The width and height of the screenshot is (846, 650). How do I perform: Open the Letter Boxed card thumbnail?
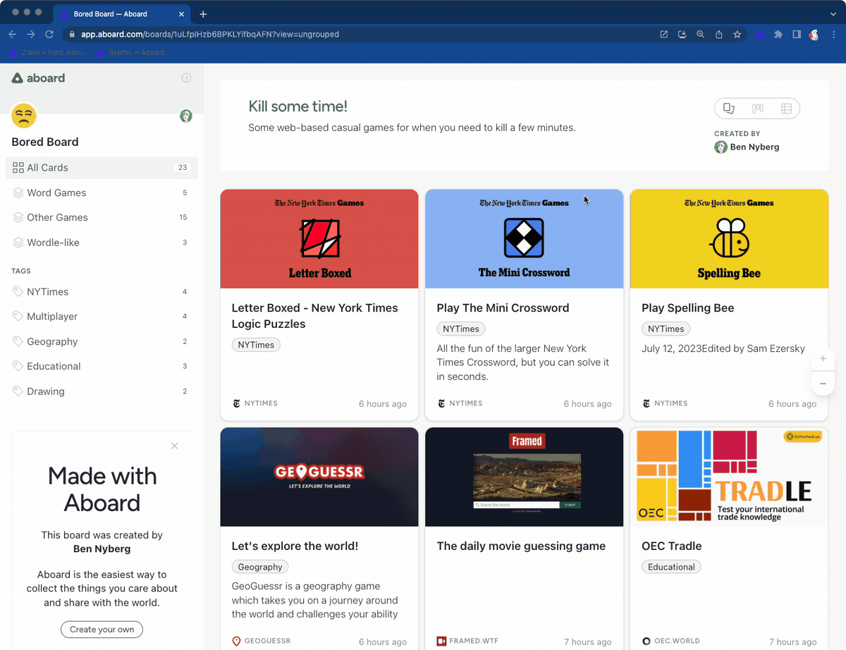click(x=319, y=239)
